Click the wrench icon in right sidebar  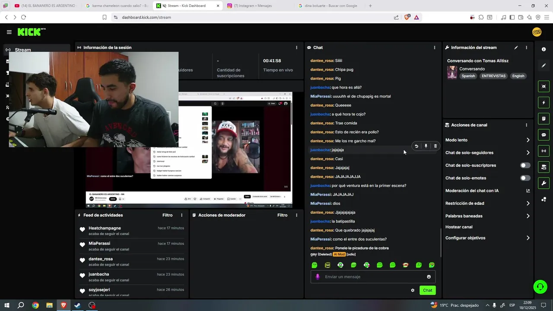544,183
